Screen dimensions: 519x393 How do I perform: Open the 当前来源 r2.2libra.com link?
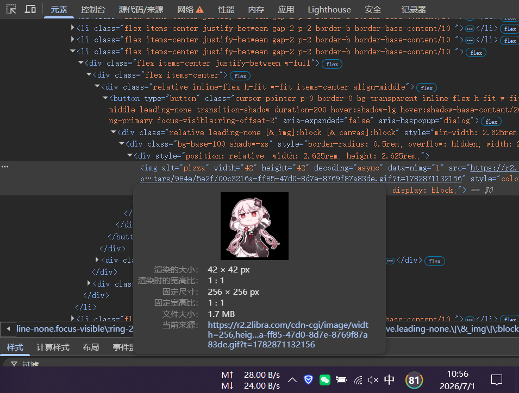288,334
